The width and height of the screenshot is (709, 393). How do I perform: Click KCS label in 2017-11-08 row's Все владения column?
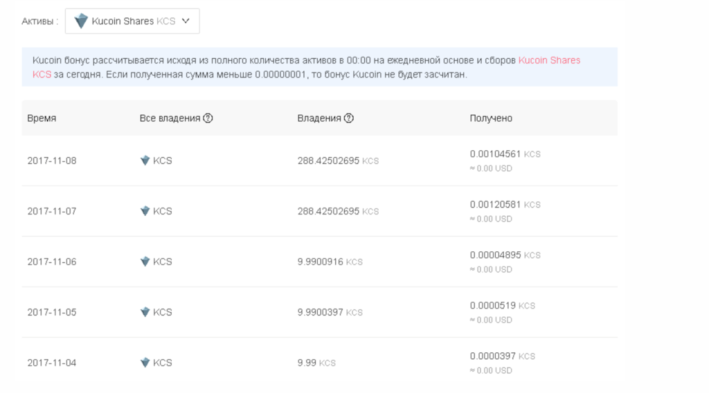pos(162,161)
